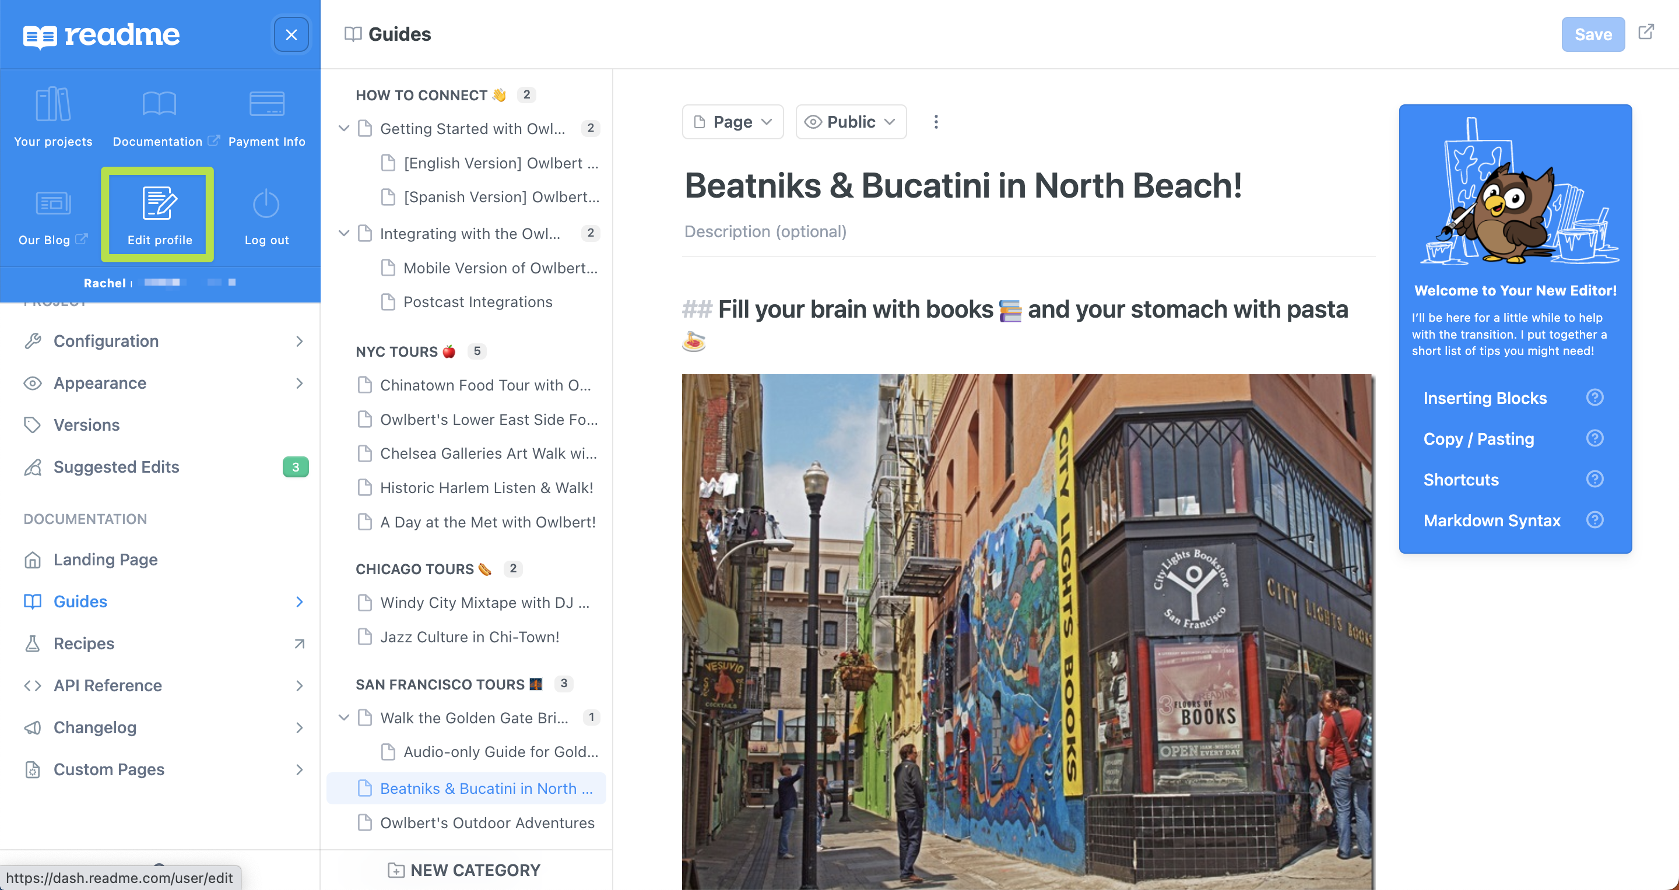Image resolution: width=1679 pixels, height=890 pixels.
Task: Click the Our Blog icon
Action: click(53, 203)
